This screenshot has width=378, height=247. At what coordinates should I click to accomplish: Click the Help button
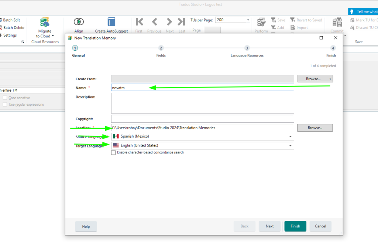pyautogui.click(x=86, y=226)
